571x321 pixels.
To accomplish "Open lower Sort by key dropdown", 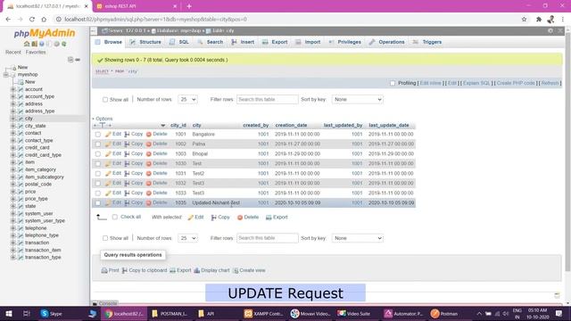I will tap(357, 238).
